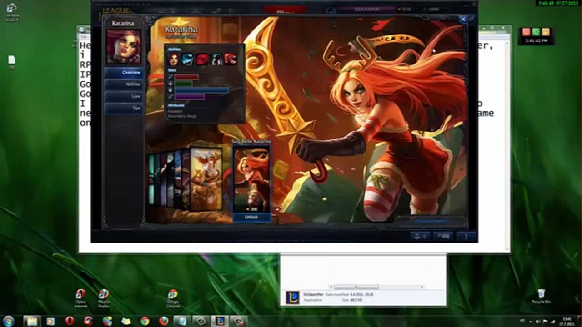Open the Google Chrome desktop shortcut

click(x=173, y=297)
